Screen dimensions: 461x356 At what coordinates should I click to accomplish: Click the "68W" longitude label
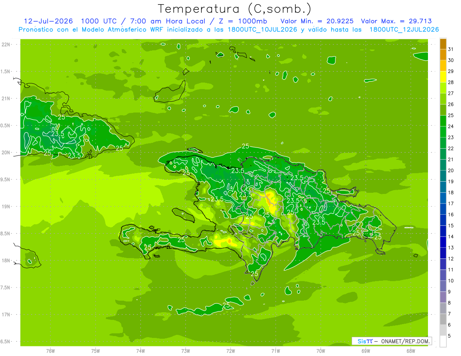point(411,351)
